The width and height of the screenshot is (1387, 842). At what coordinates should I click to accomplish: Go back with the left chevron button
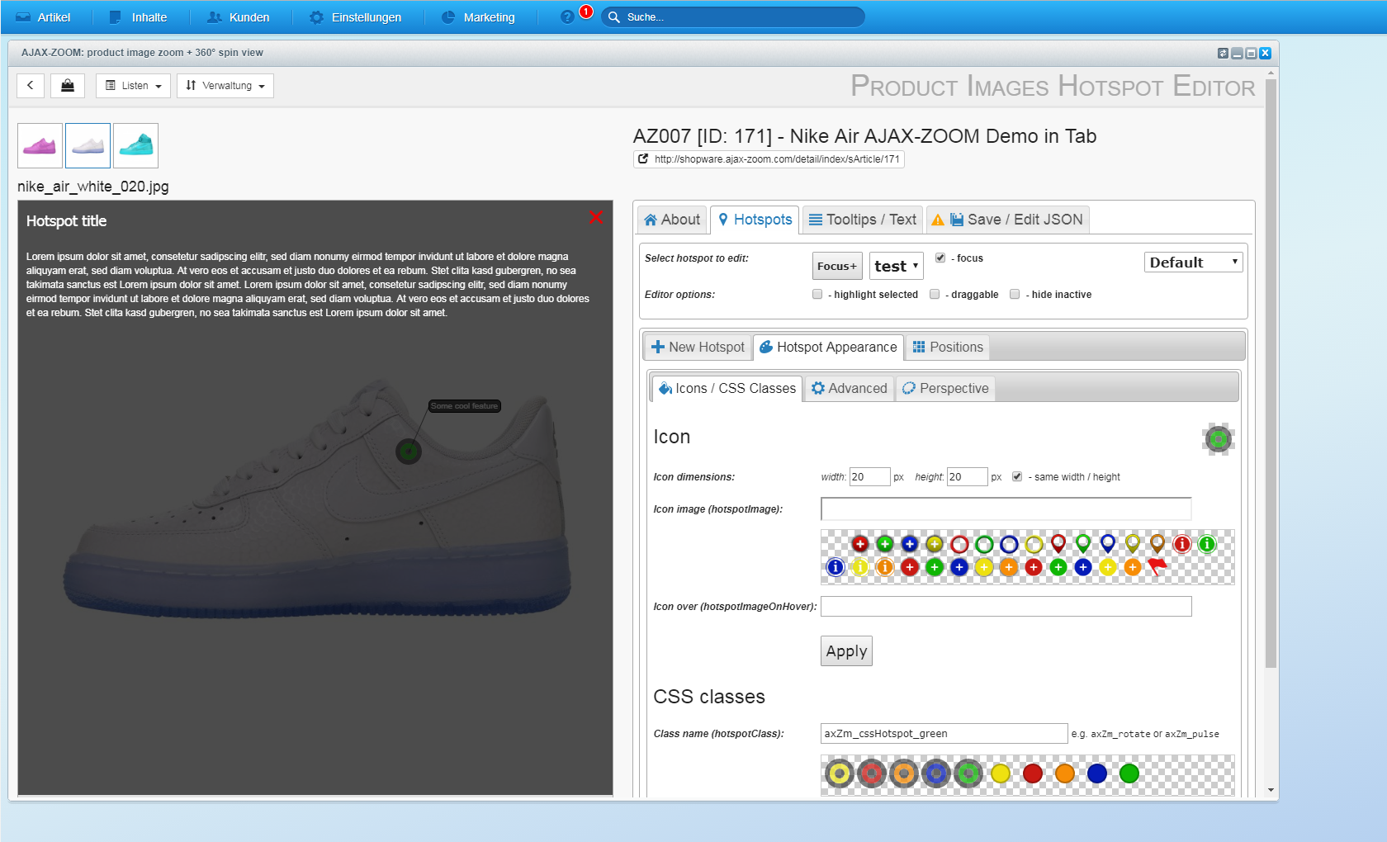(31, 85)
